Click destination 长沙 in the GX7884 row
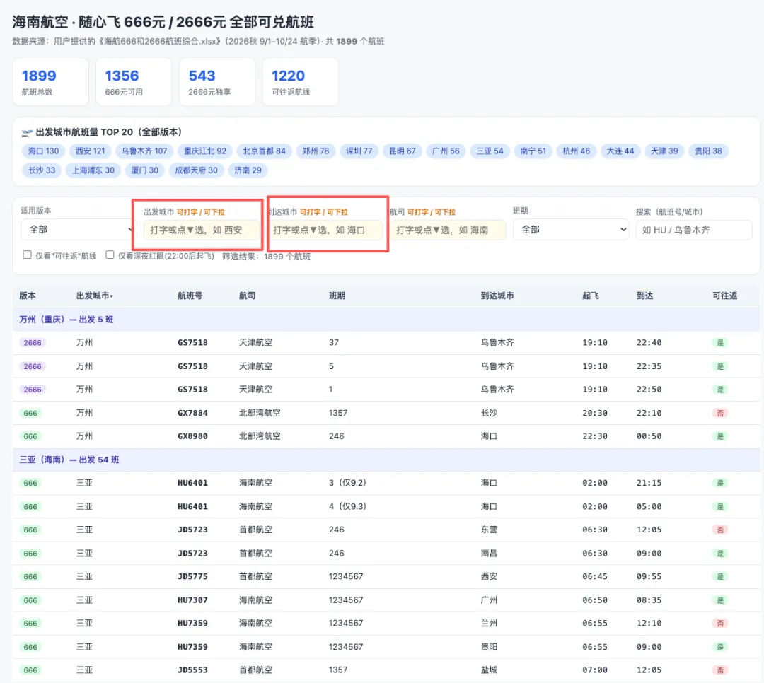The width and height of the screenshot is (764, 683). (x=489, y=413)
